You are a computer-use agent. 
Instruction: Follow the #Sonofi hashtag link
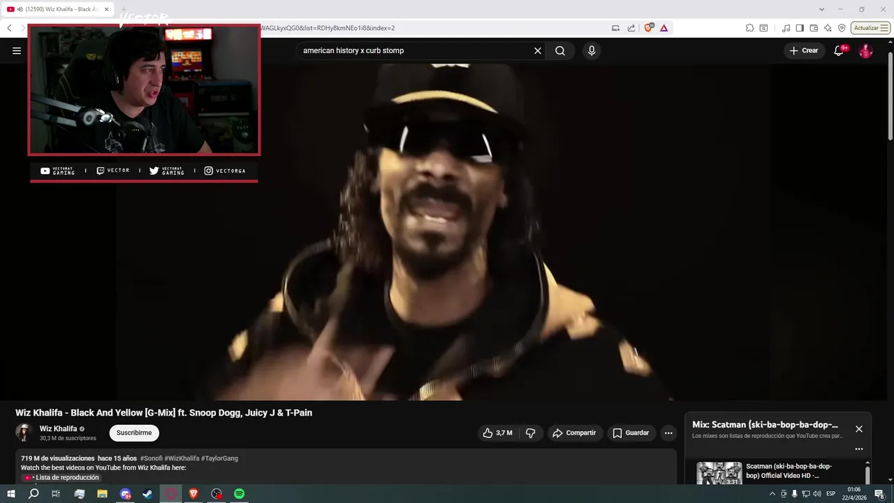151,458
